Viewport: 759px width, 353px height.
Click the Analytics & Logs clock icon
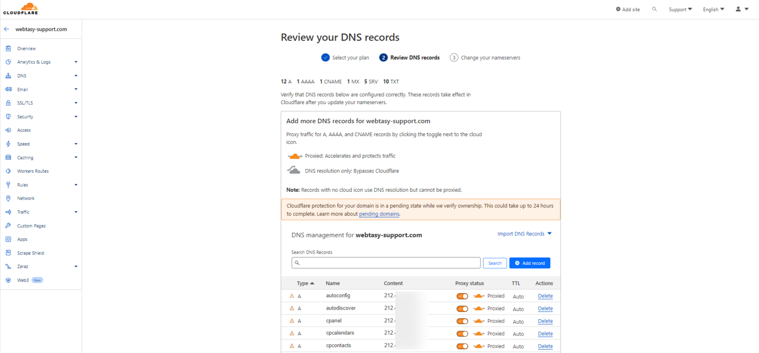8,62
